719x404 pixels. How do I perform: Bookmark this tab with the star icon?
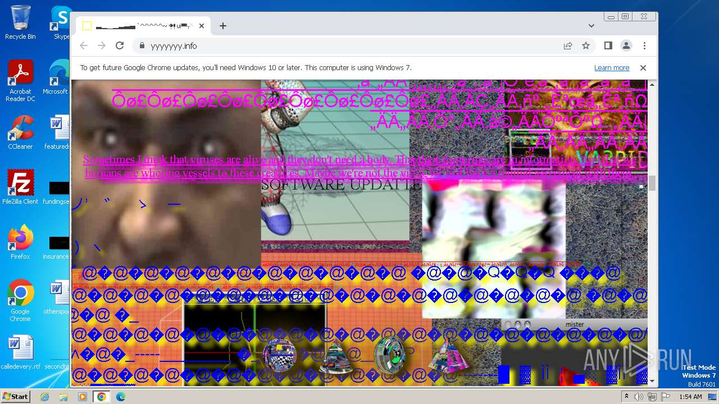click(x=586, y=45)
